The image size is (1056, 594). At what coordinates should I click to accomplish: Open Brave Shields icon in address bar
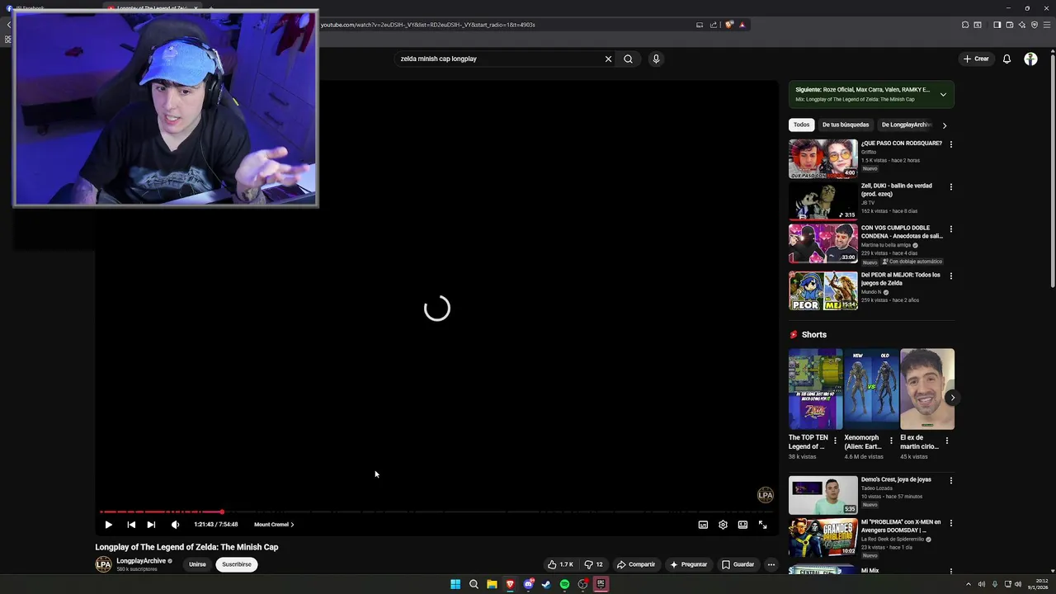pyautogui.click(x=729, y=25)
